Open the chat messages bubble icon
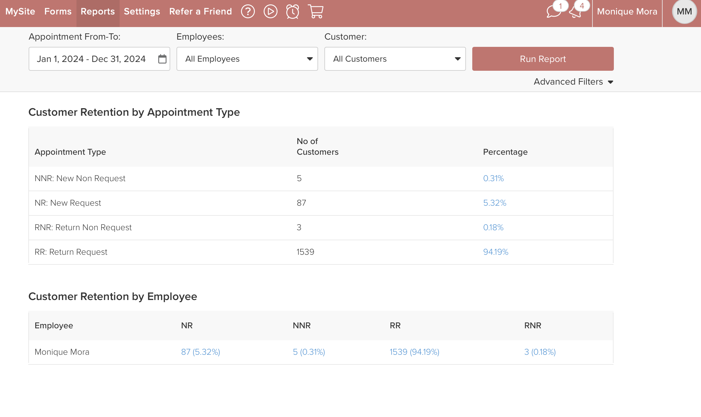 click(x=554, y=12)
